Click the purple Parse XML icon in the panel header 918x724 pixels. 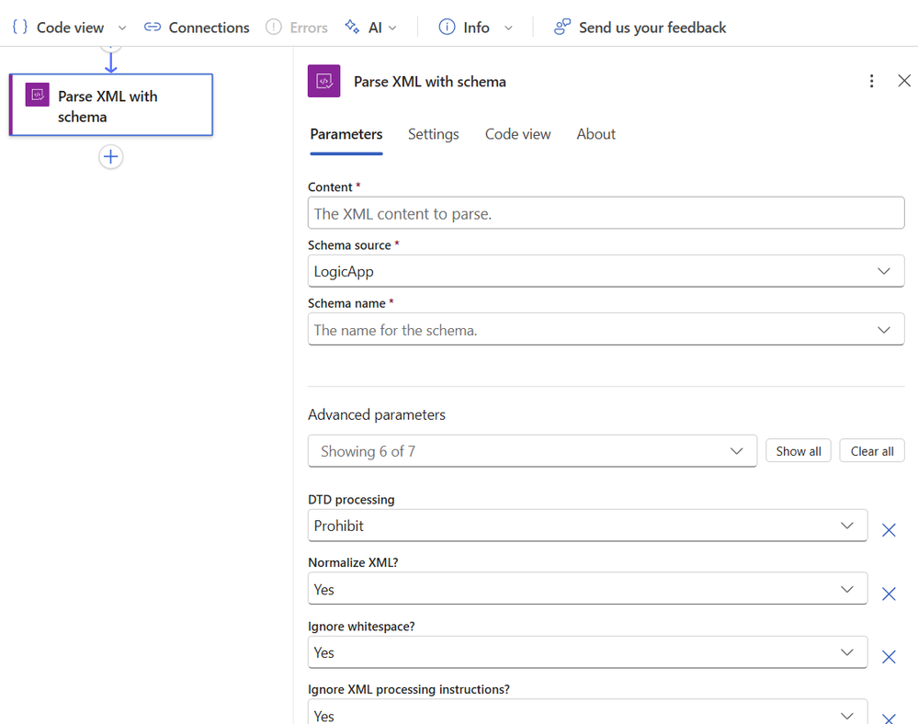(x=323, y=81)
